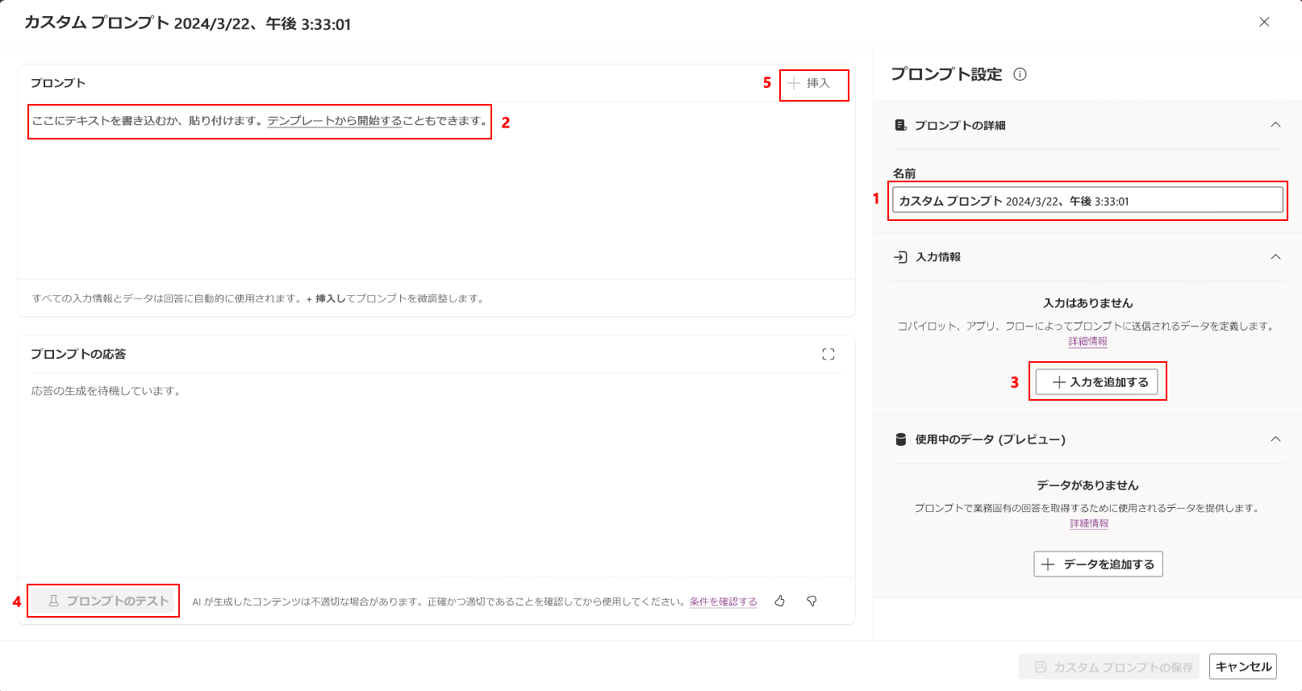Click the thumbs-down feedback icon
This screenshot has width=1302, height=691.
pos(812,601)
